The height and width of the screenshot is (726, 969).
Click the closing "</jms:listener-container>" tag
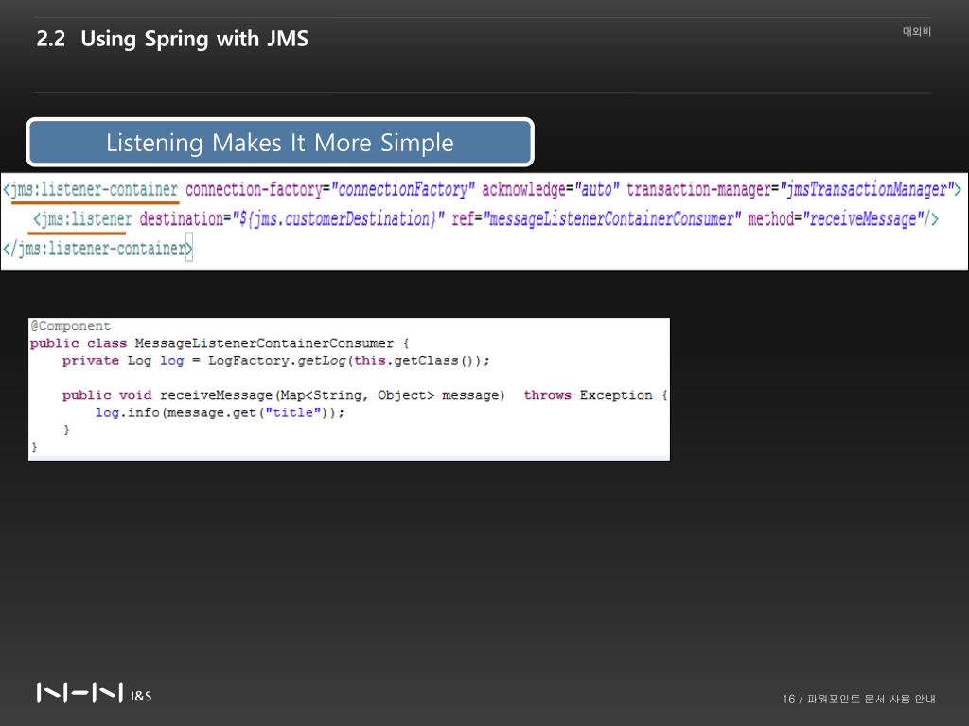(97, 249)
